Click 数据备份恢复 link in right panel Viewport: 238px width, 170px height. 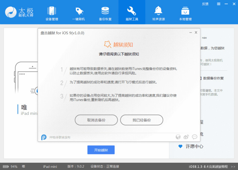(213, 78)
